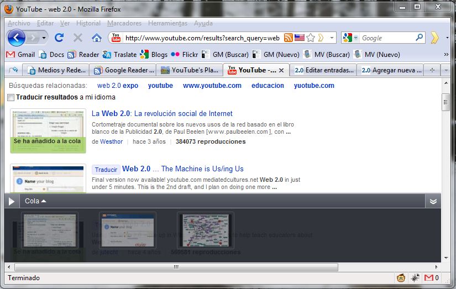Click the address bar URL field
456x289 pixels.
click(x=202, y=38)
